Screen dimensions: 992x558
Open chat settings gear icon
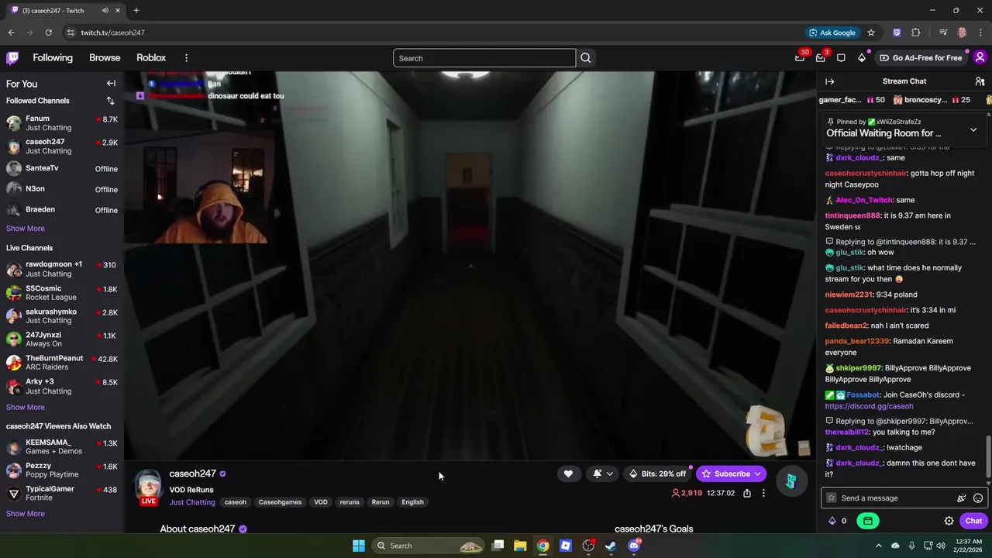(949, 521)
